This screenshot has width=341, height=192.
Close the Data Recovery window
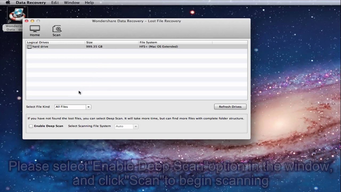(27, 21)
